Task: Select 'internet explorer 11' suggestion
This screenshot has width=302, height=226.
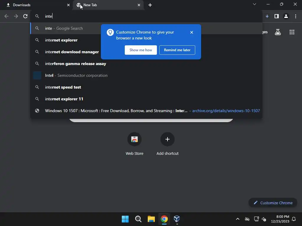Action: [146, 99]
